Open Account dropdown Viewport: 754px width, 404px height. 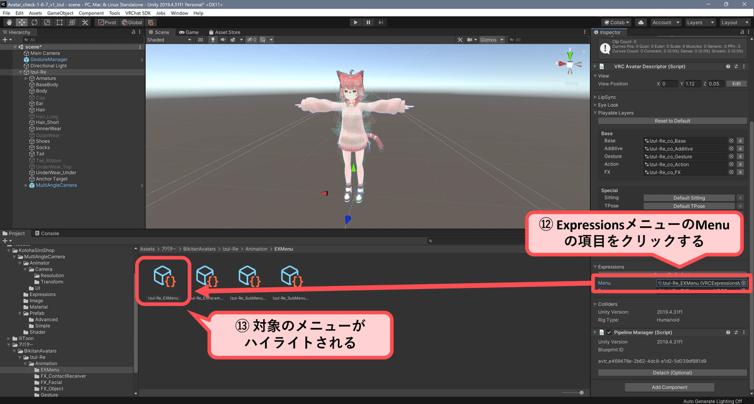pyautogui.click(x=665, y=22)
